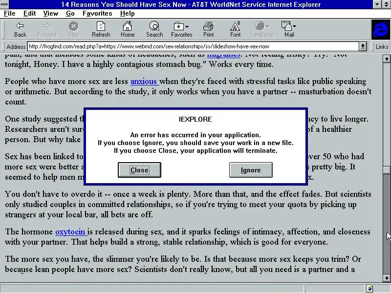
Task: Click inside the Address URL field
Action: 193,46
